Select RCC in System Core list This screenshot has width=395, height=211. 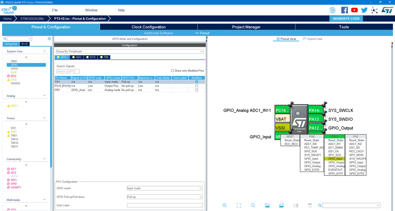[x=13, y=76]
